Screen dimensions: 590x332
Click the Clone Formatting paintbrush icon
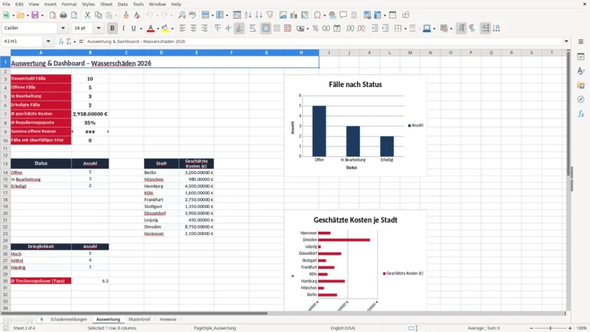click(x=126, y=15)
